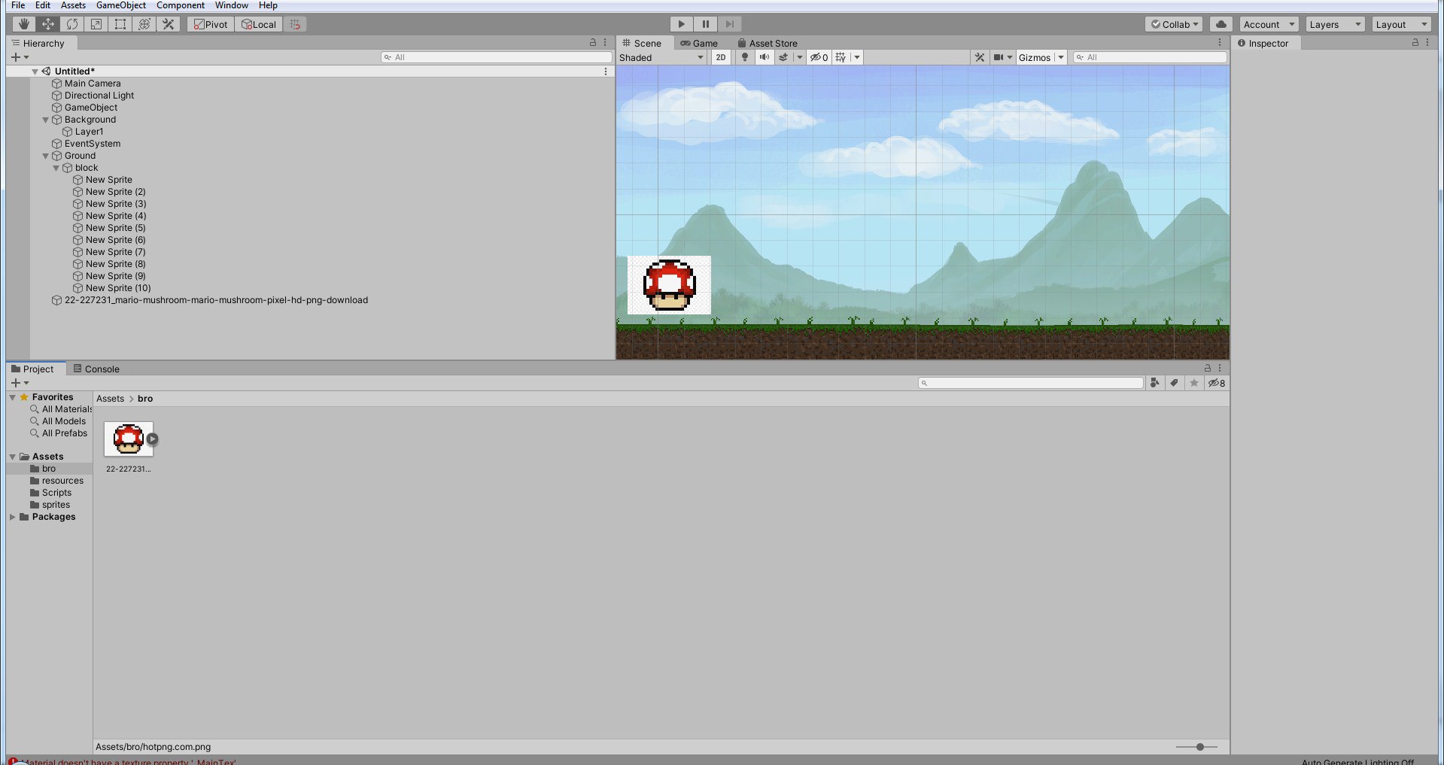This screenshot has height=765, width=1444.
Task: Select the Scale tool
Action: pos(96,24)
